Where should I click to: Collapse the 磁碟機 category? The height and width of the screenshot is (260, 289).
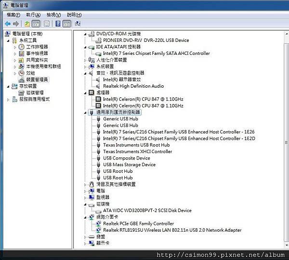85,205
